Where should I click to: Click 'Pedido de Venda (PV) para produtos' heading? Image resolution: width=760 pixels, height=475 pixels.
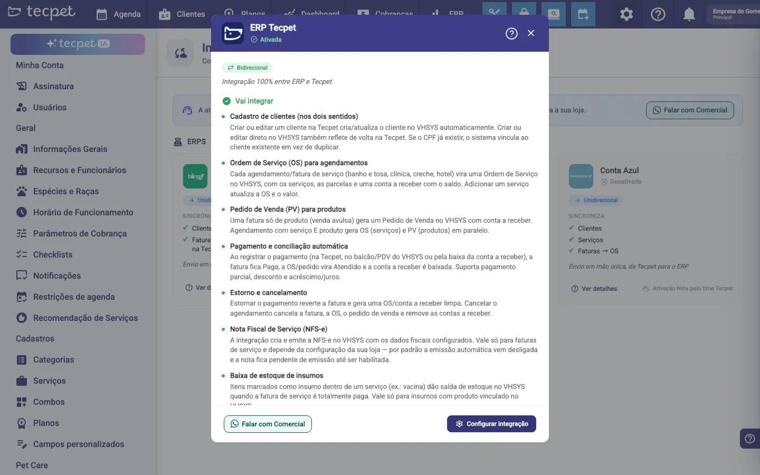(x=288, y=209)
